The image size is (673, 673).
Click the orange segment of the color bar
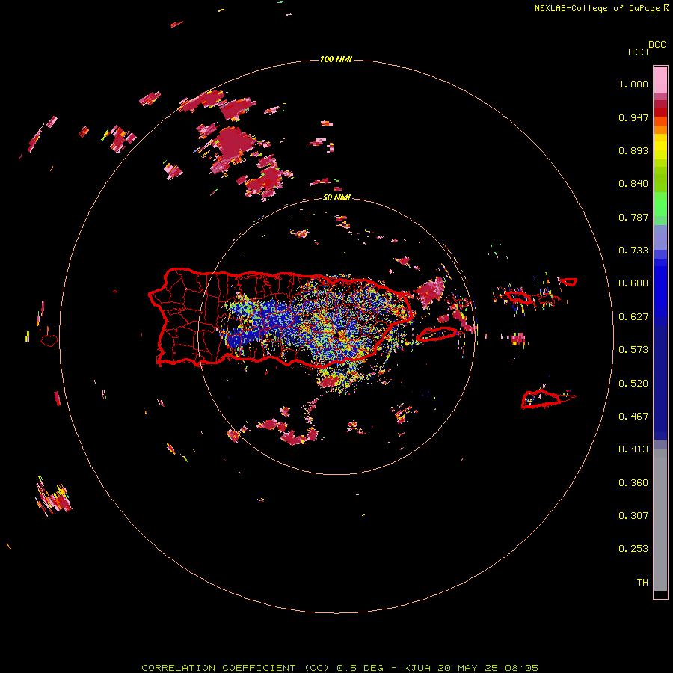pyautogui.click(x=660, y=129)
